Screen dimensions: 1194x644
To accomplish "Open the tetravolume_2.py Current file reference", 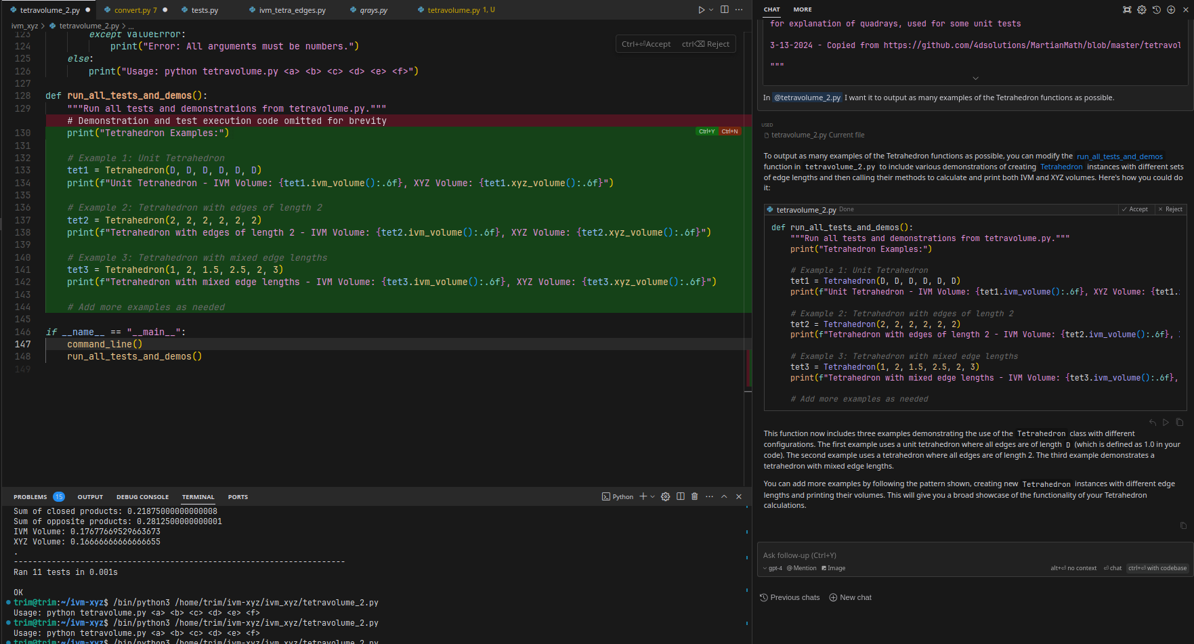I will (x=814, y=135).
